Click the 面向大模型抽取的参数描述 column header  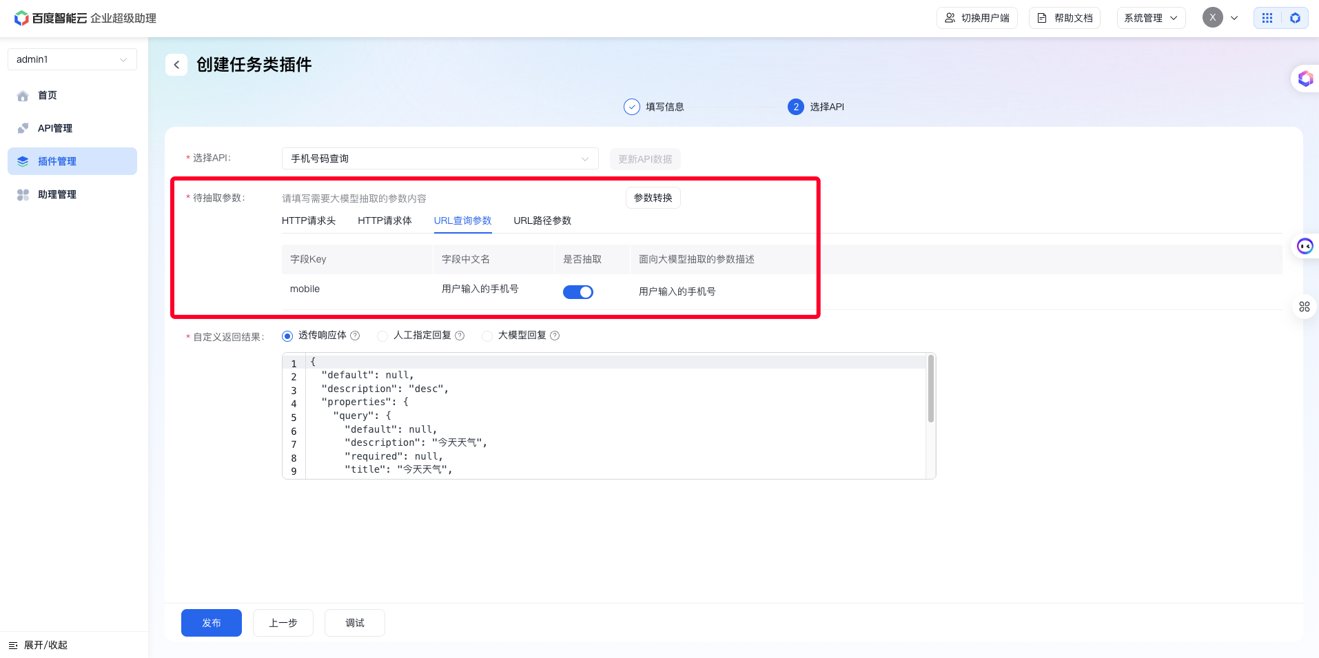(697, 260)
